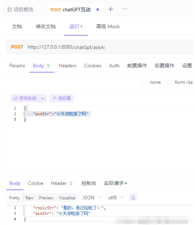
Task: Click the unsaved dot on chatGPT互动 tab
Action: pyautogui.click(x=98, y=10)
